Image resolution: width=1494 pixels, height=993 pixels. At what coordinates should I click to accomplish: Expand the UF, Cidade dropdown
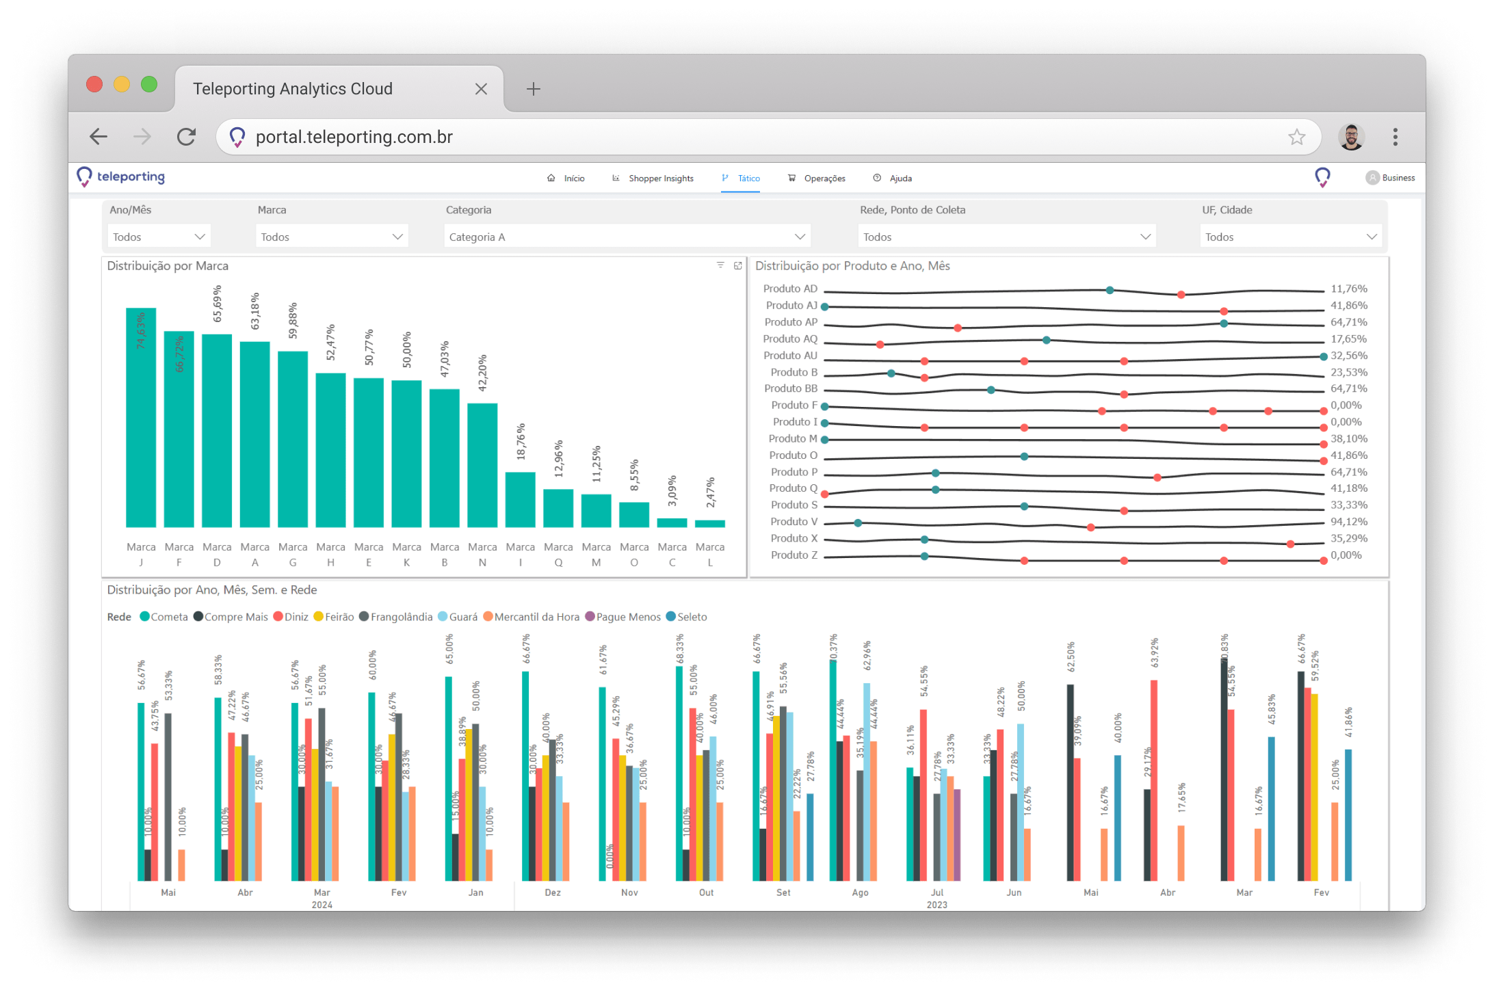pyautogui.click(x=1290, y=237)
